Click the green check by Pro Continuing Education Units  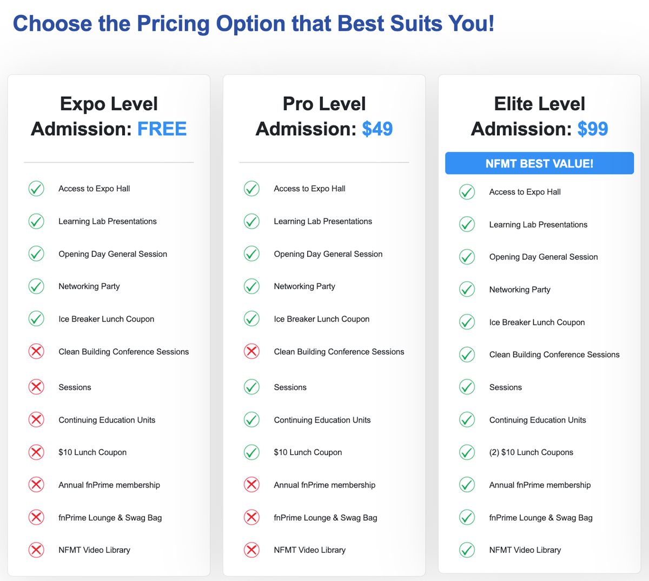[x=251, y=419]
